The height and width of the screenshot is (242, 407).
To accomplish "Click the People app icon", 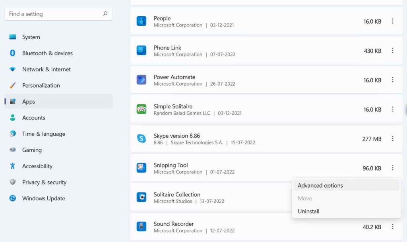I will point(141,21).
